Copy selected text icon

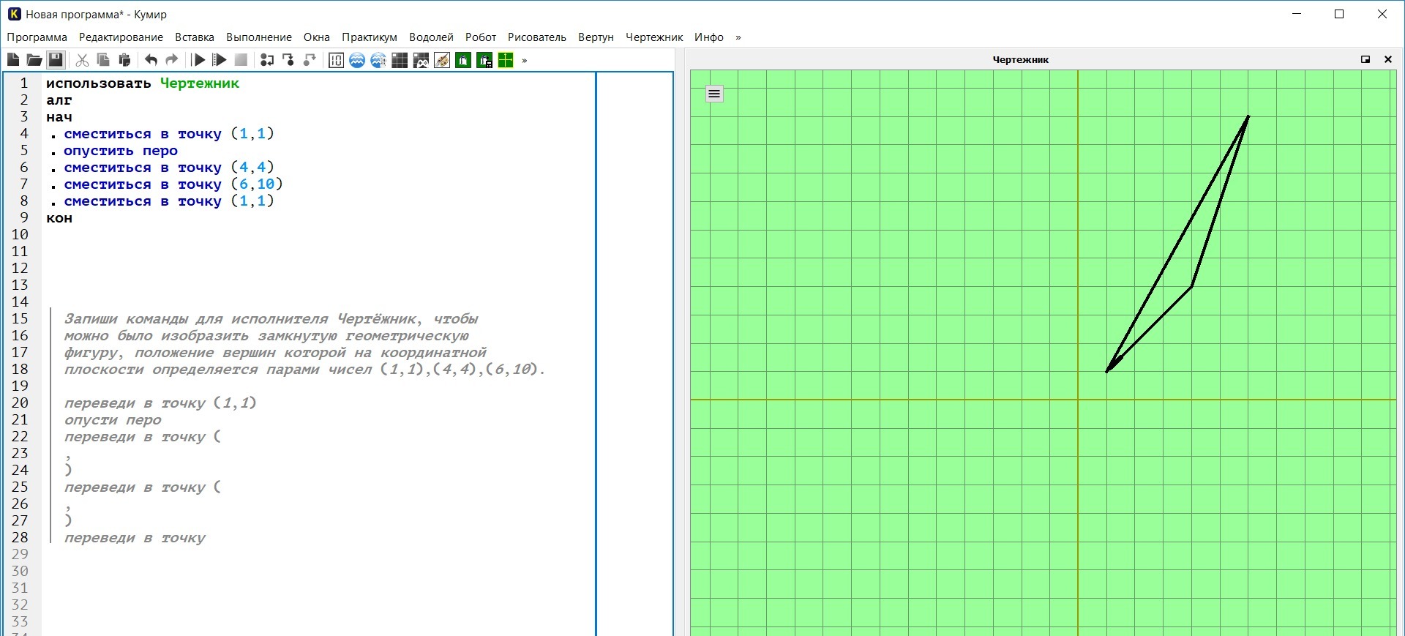tap(103, 60)
